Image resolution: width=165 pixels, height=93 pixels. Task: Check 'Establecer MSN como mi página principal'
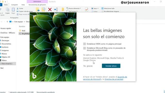click(84, 44)
